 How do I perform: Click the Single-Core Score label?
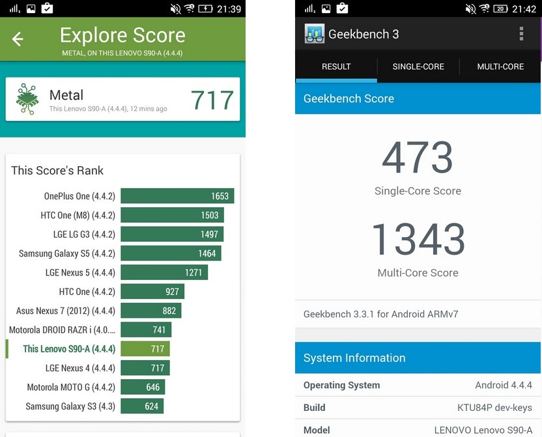point(418,191)
